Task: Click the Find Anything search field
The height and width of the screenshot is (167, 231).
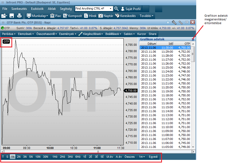Action: pos(92,9)
